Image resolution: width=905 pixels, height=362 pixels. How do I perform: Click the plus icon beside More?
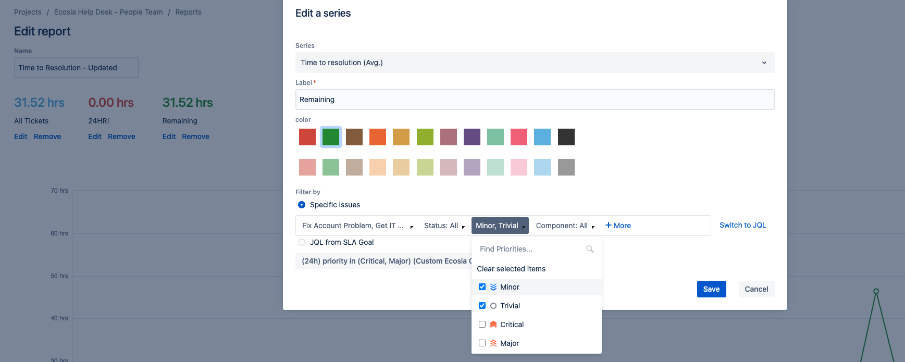(608, 225)
